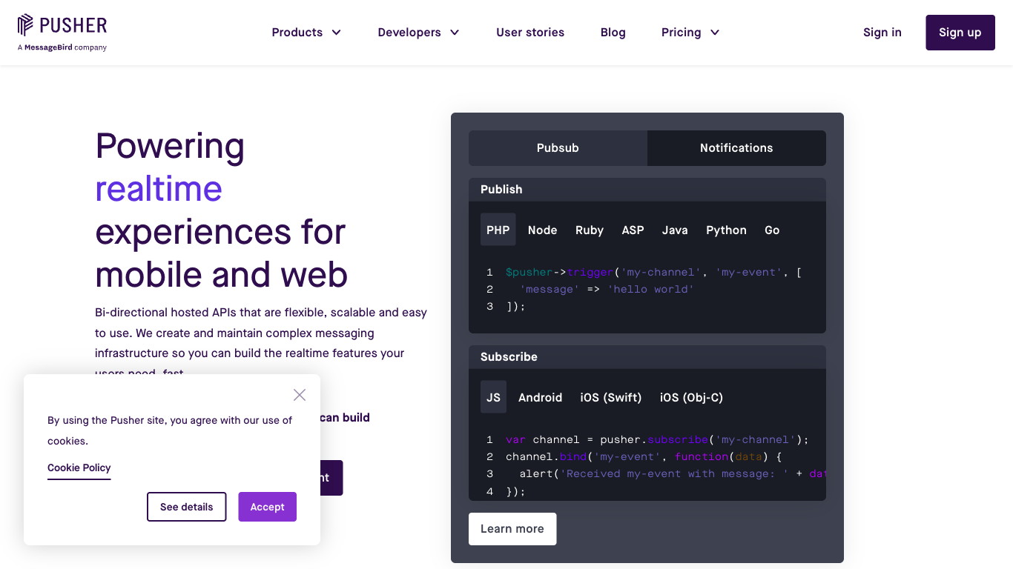Select iOS (Obj-C) subscribe tab
This screenshot has height=569, width=1013.
(x=691, y=397)
